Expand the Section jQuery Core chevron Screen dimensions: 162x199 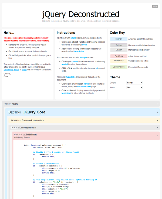point(158,112)
